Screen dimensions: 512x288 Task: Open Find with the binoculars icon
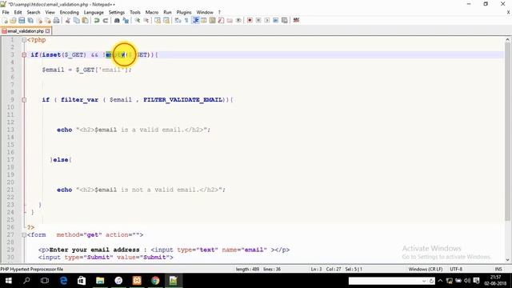tap(117, 20)
